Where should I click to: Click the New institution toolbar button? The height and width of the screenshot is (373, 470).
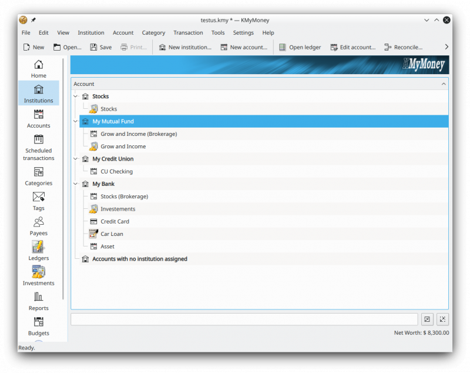click(x=185, y=47)
